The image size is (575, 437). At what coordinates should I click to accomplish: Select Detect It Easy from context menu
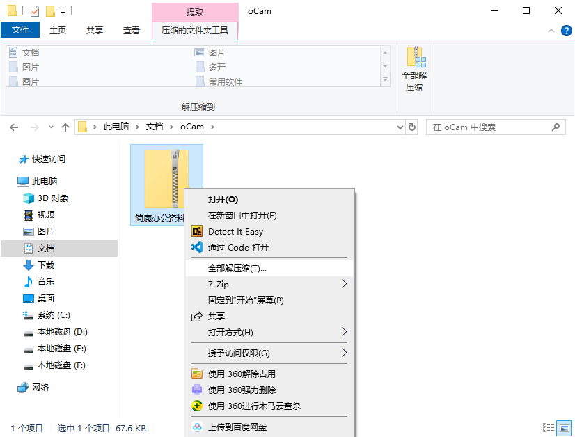pyautogui.click(x=234, y=232)
